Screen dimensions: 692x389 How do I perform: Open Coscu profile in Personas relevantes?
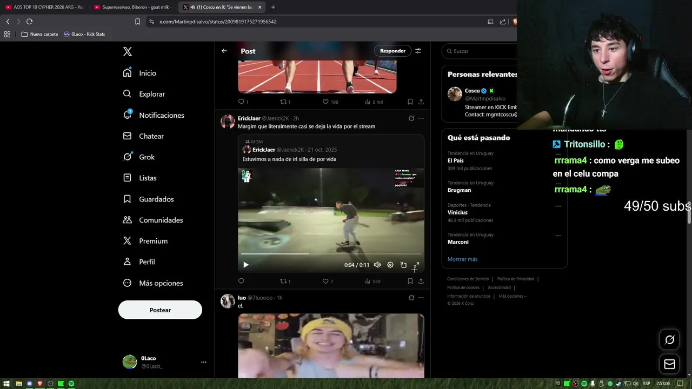coord(473,91)
